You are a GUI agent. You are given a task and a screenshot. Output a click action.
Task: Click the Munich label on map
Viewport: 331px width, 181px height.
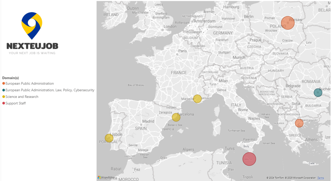click(239, 57)
